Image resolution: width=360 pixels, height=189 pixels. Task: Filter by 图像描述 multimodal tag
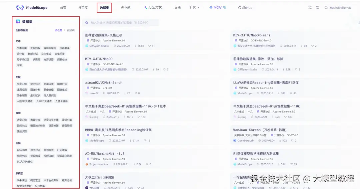pyautogui.click(x=22, y=180)
